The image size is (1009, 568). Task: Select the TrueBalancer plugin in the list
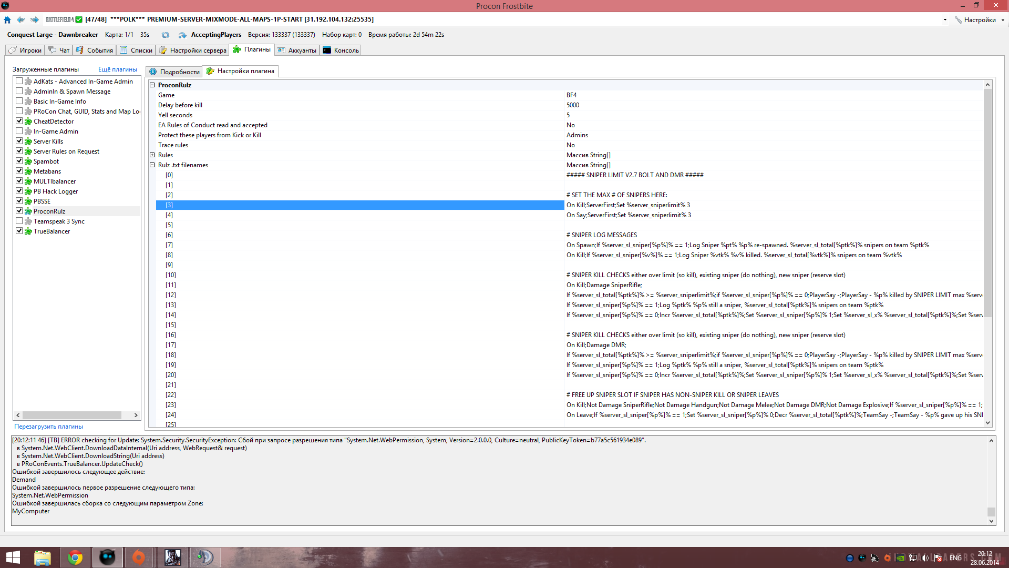[52, 231]
